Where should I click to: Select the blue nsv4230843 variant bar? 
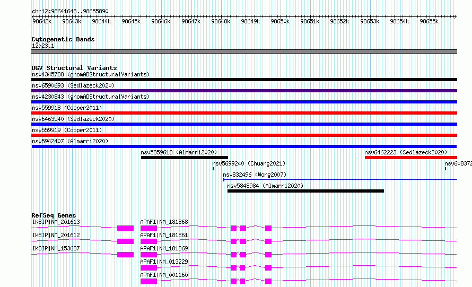point(244,102)
